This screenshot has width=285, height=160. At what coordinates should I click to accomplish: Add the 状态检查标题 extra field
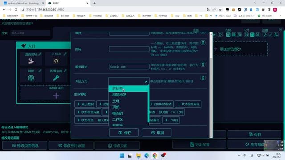88,112
